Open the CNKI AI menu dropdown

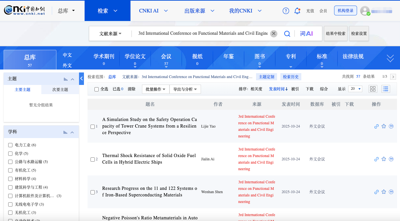click(153, 11)
